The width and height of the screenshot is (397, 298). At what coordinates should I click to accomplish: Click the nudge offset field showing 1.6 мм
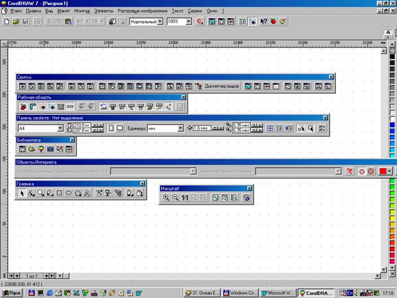pos(202,128)
